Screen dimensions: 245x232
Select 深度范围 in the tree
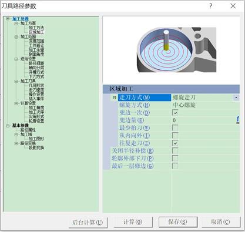pyautogui.click(x=36, y=41)
